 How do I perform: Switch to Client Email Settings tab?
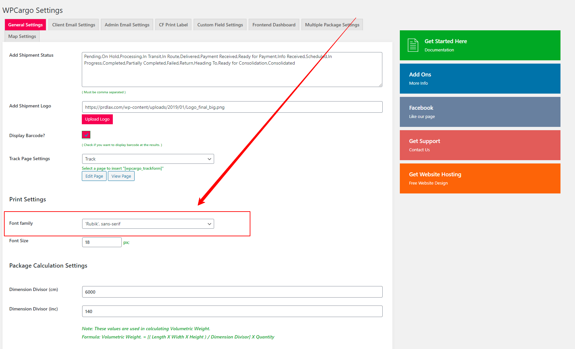point(74,25)
